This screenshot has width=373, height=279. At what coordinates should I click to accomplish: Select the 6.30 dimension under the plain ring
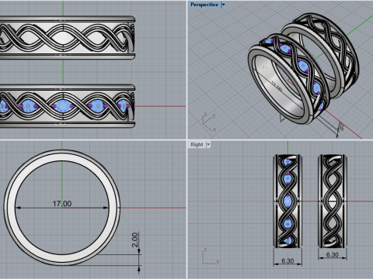333,255
